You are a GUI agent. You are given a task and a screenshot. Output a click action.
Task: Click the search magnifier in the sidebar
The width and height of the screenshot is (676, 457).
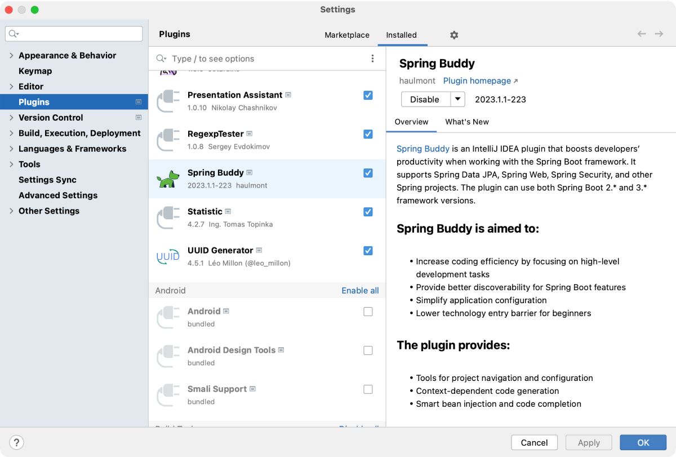pos(12,33)
